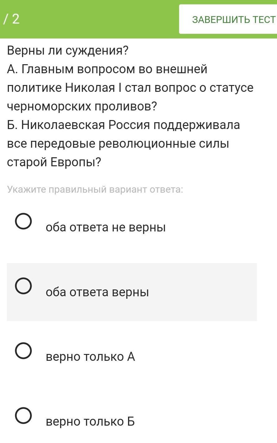Select radio circle for верно только Б
The height and width of the screenshot is (443, 277).
click(x=23, y=416)
